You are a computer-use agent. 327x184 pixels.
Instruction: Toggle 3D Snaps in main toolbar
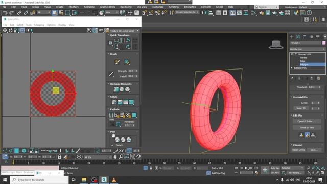(144, 13)
